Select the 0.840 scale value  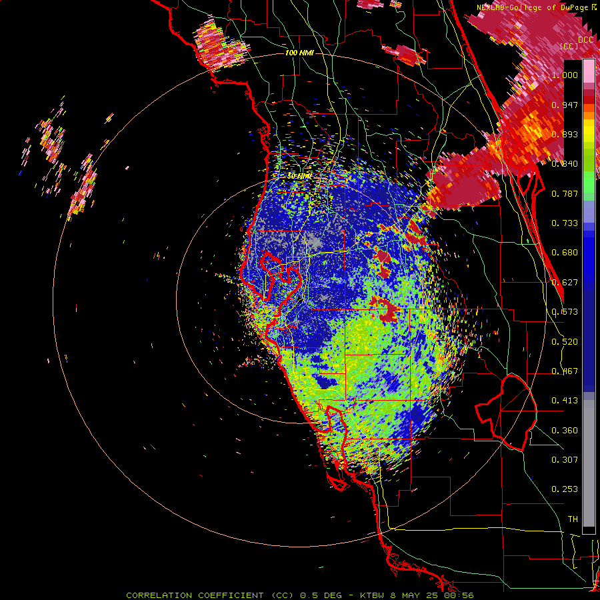565,164
